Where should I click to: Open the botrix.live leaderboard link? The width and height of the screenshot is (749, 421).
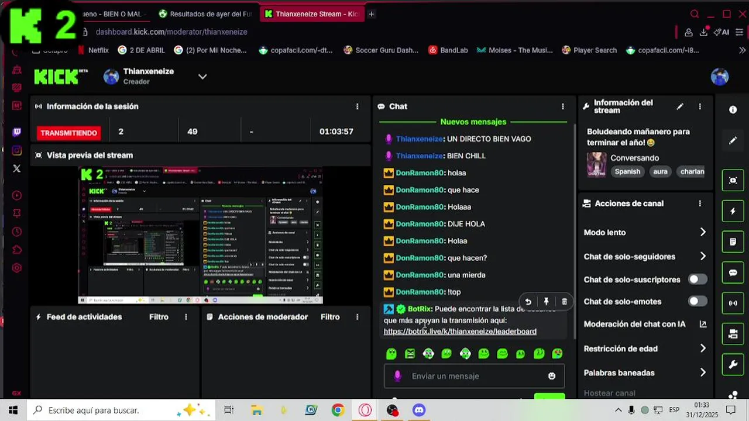pyautogui.click(x=460, y=332)
